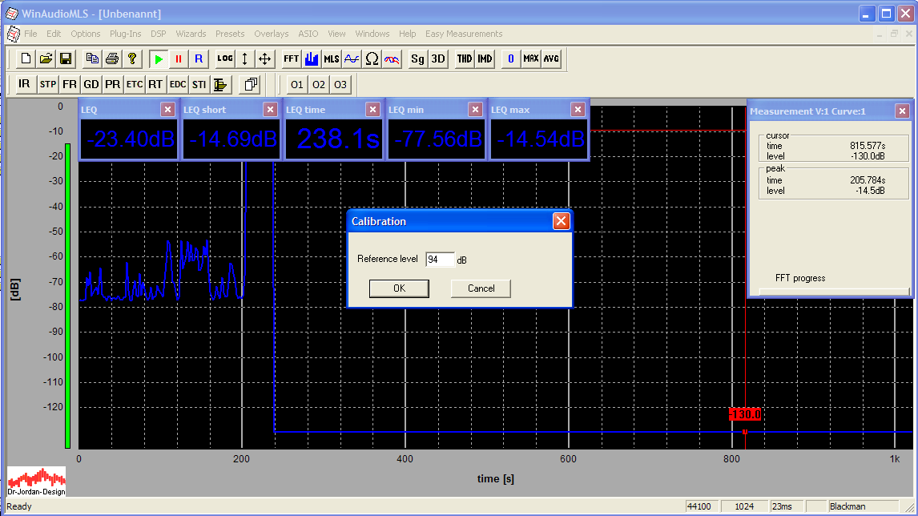Screen dimensions: 918x516
Task: Click the STI toolbar icon
Action: click(199, 84)
